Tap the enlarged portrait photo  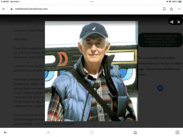pyautogui.click(x=91, y=71)
